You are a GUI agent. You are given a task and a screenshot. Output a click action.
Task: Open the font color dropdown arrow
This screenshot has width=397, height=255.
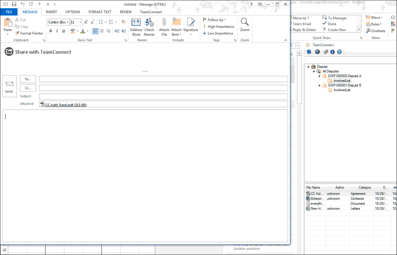88,31
